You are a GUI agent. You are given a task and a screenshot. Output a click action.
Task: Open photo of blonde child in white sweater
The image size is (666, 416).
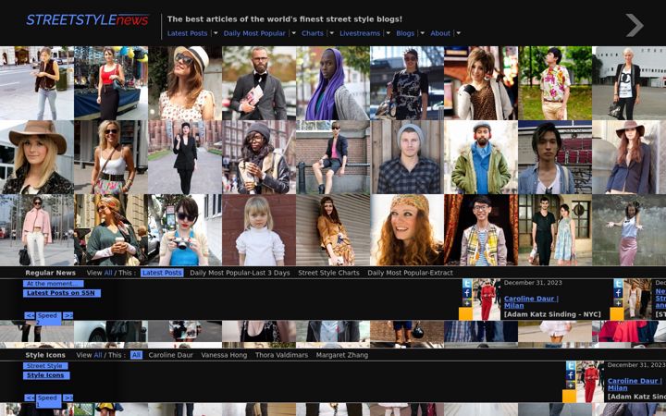click(x=259, y=230)
